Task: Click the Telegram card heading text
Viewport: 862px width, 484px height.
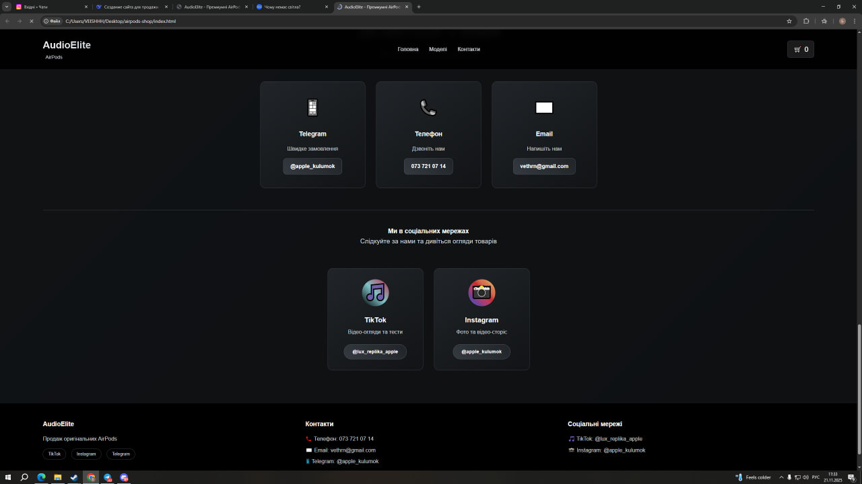Action: 312,134
